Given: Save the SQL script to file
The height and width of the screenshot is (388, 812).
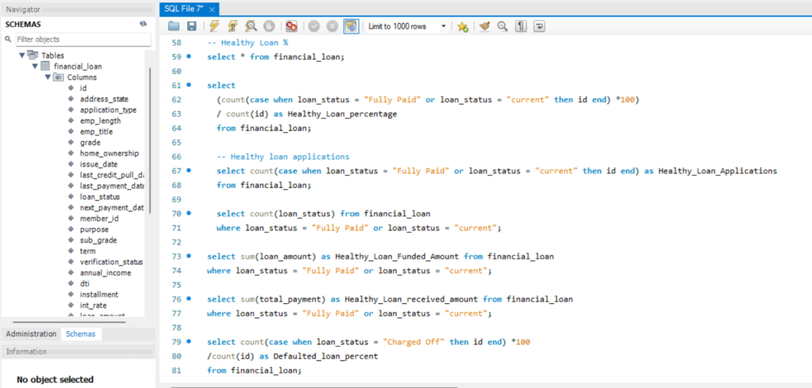Looking at the screenshot, I should tap(192, 26).
